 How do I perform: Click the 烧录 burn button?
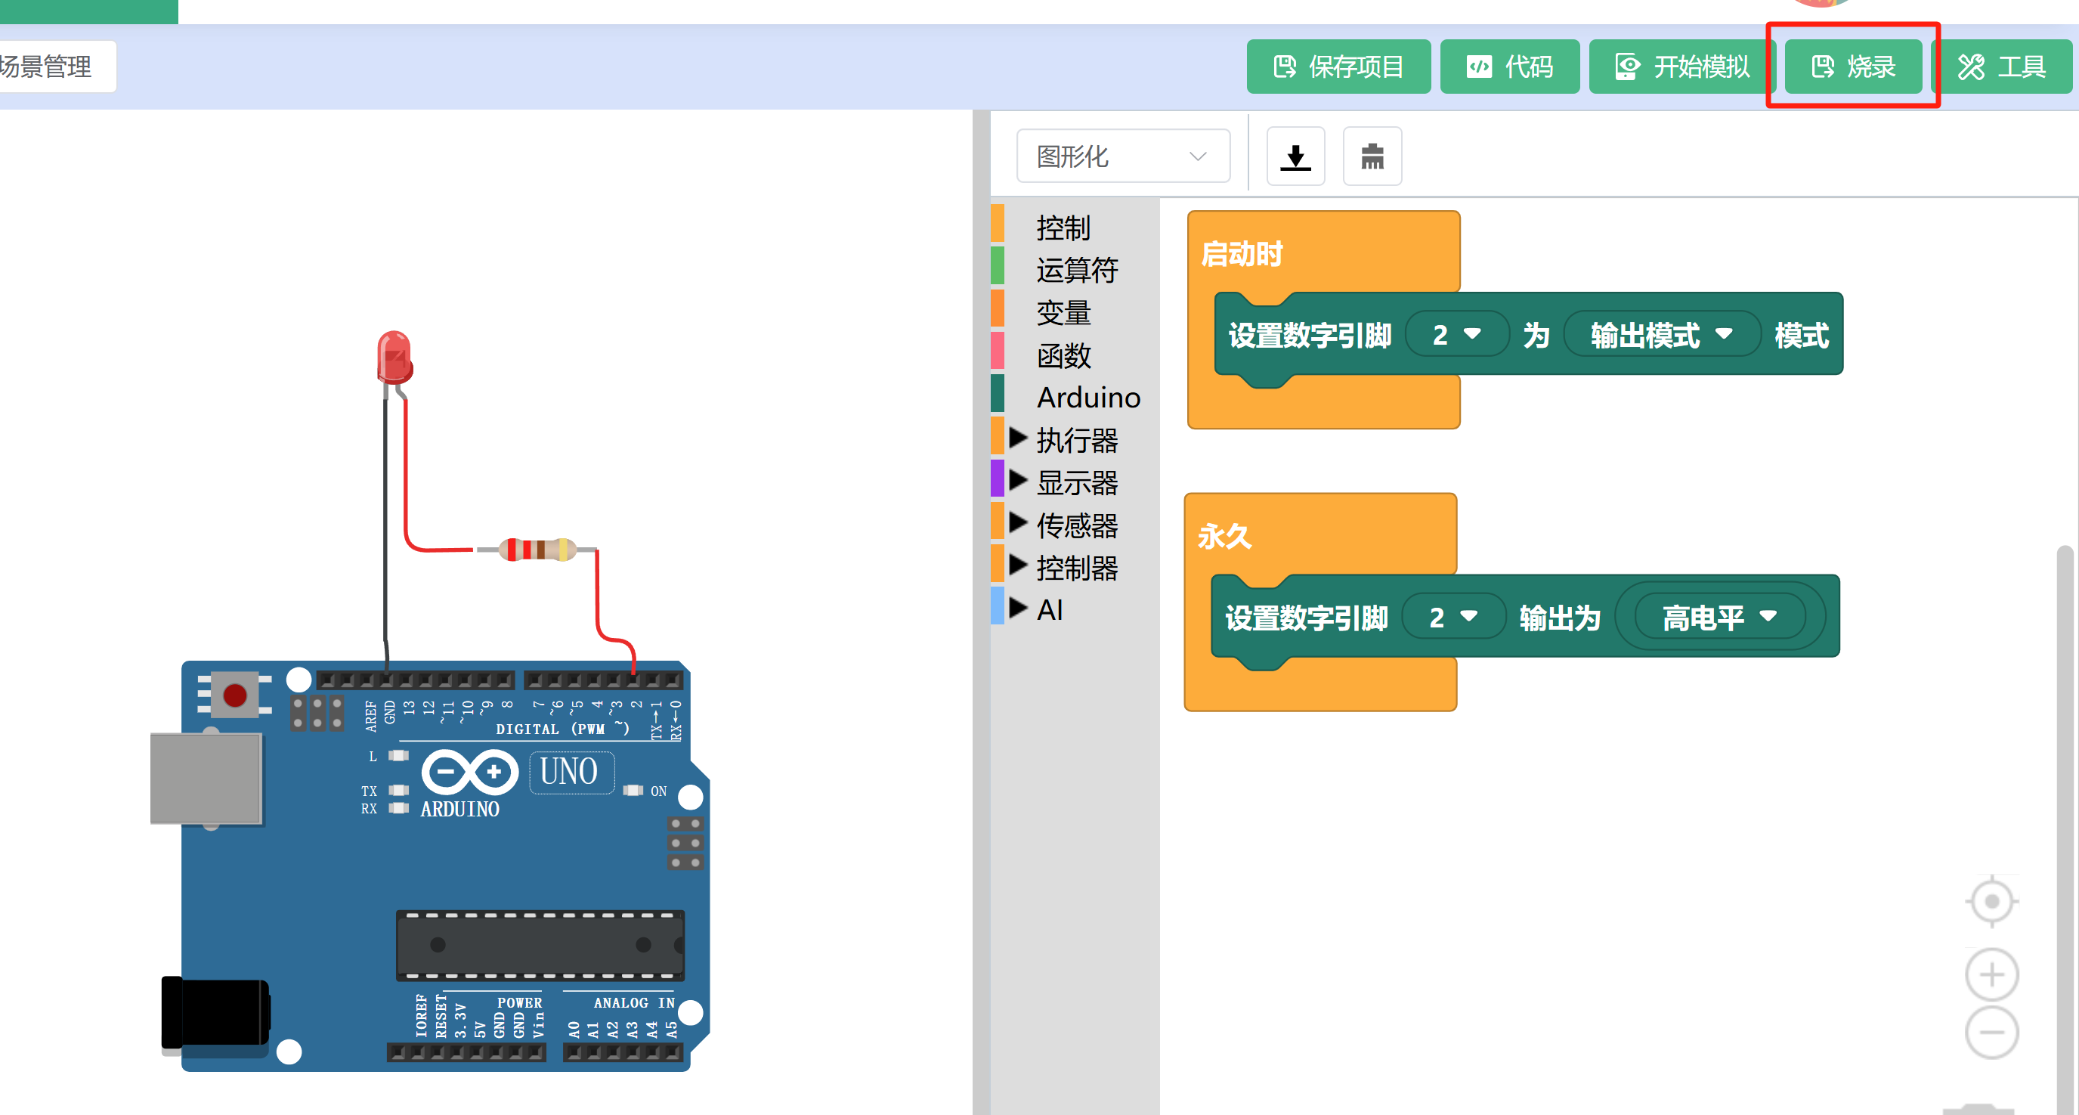1852,67
